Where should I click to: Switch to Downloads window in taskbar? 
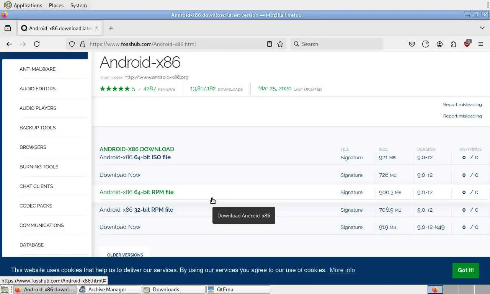174,289
